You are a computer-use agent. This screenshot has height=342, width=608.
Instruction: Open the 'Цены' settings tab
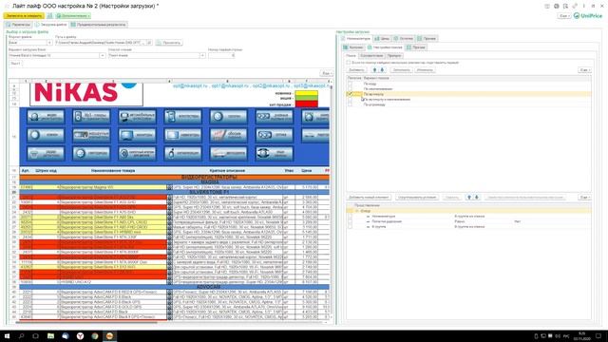[382, 38]
